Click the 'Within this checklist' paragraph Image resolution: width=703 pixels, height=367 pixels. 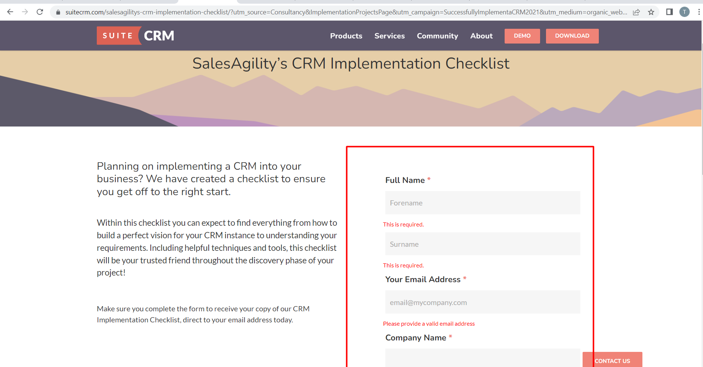(217, 247)
